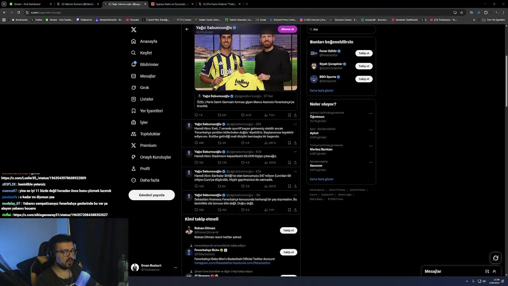Click the Premium X icon
Viewport: 508px width, 286px height.
(134, 145)
